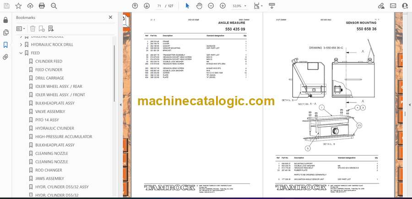This screenshot has height=199, width=412.
Task: Share link with the link-person icon
Action: coord(381,6)
